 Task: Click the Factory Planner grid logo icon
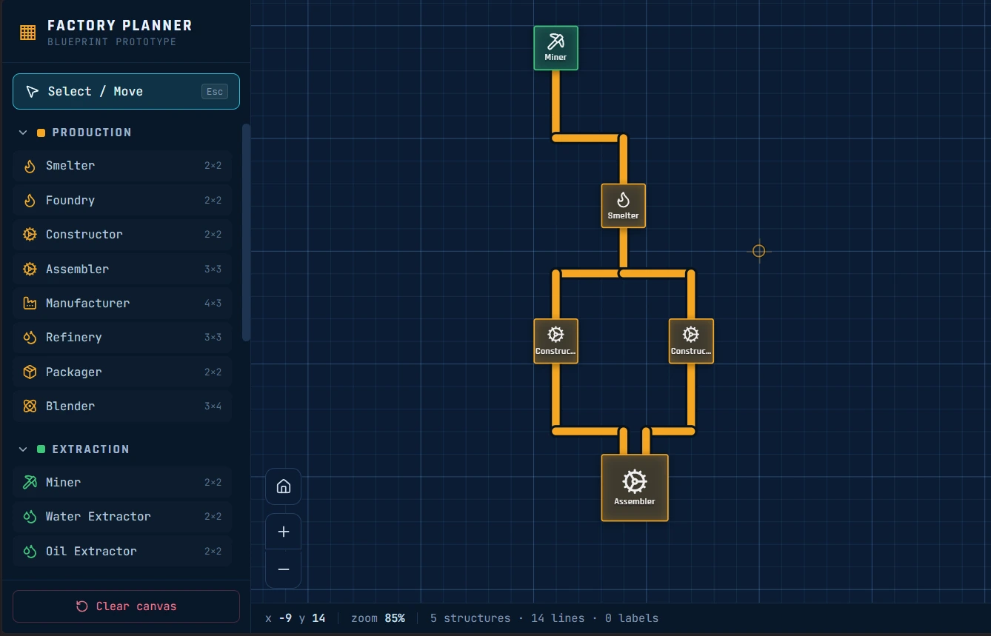point(27,32)
